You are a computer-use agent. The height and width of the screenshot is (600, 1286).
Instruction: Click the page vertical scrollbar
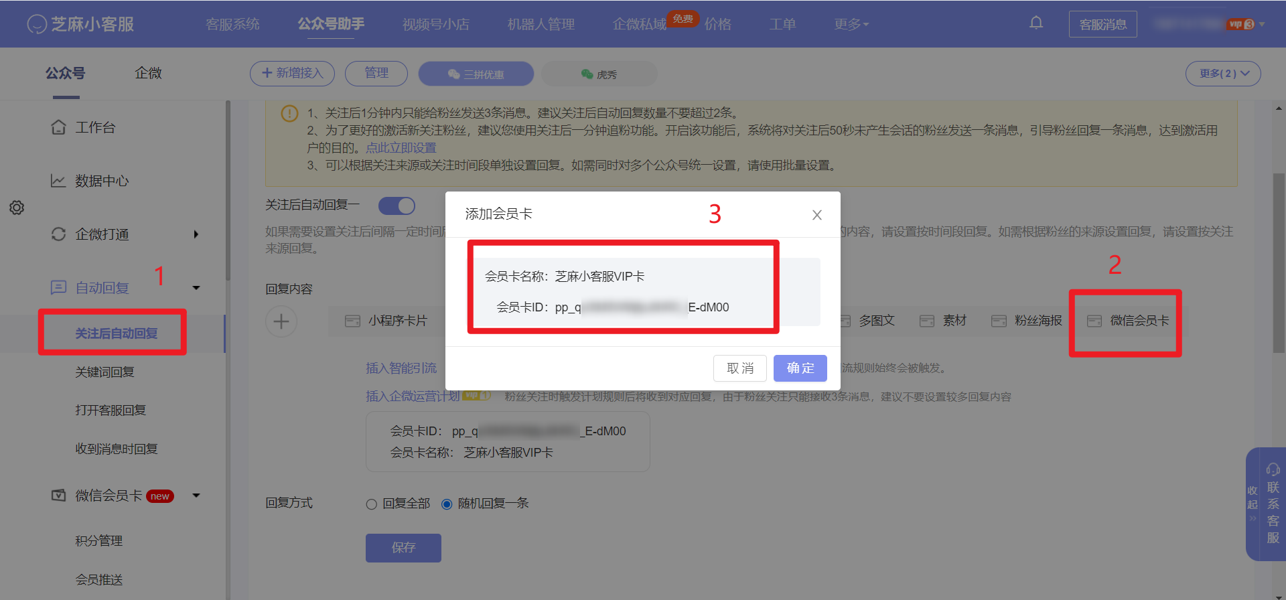(x=1279, y=262)
